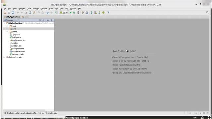Expand the gradle folder arrow
This screenshot has height=119, width=212.
click(7, 32)
